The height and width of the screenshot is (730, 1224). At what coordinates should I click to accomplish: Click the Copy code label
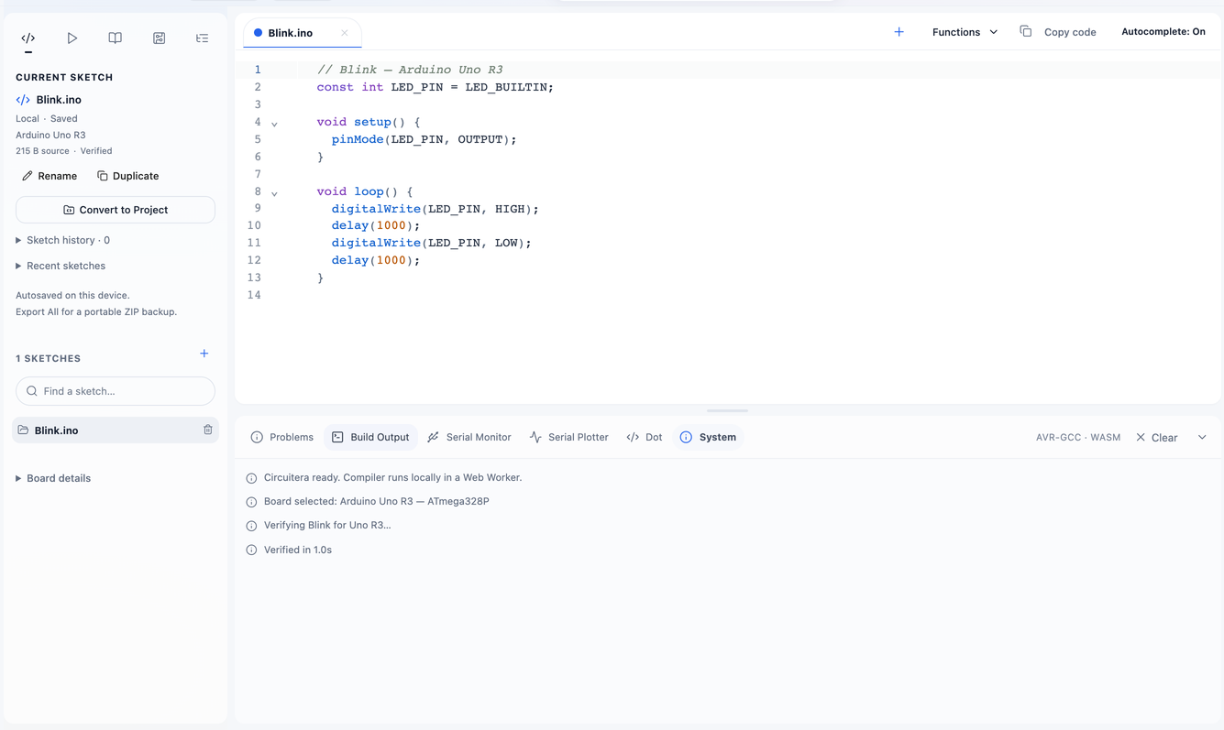pyautogui.click(x=1070, y=32)
